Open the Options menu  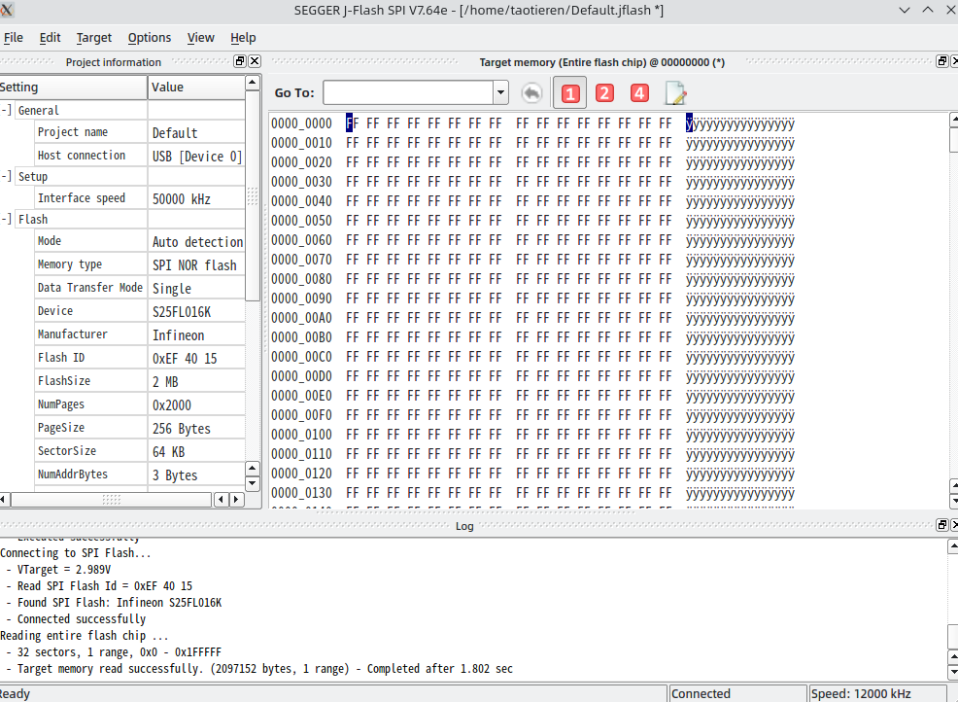149,37
